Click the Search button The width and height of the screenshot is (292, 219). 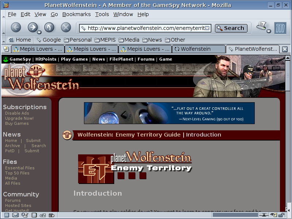231,28
